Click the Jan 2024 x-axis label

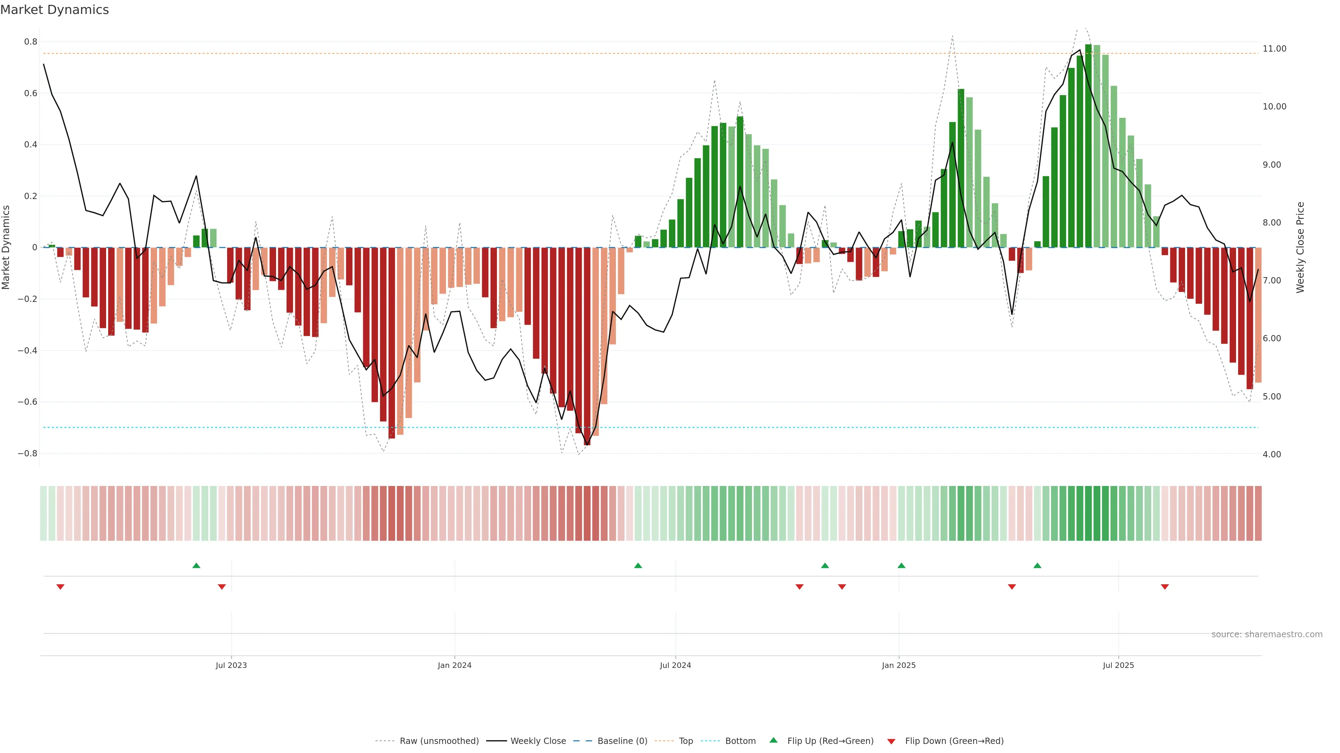pyautogui.click(x=454, y=665)
